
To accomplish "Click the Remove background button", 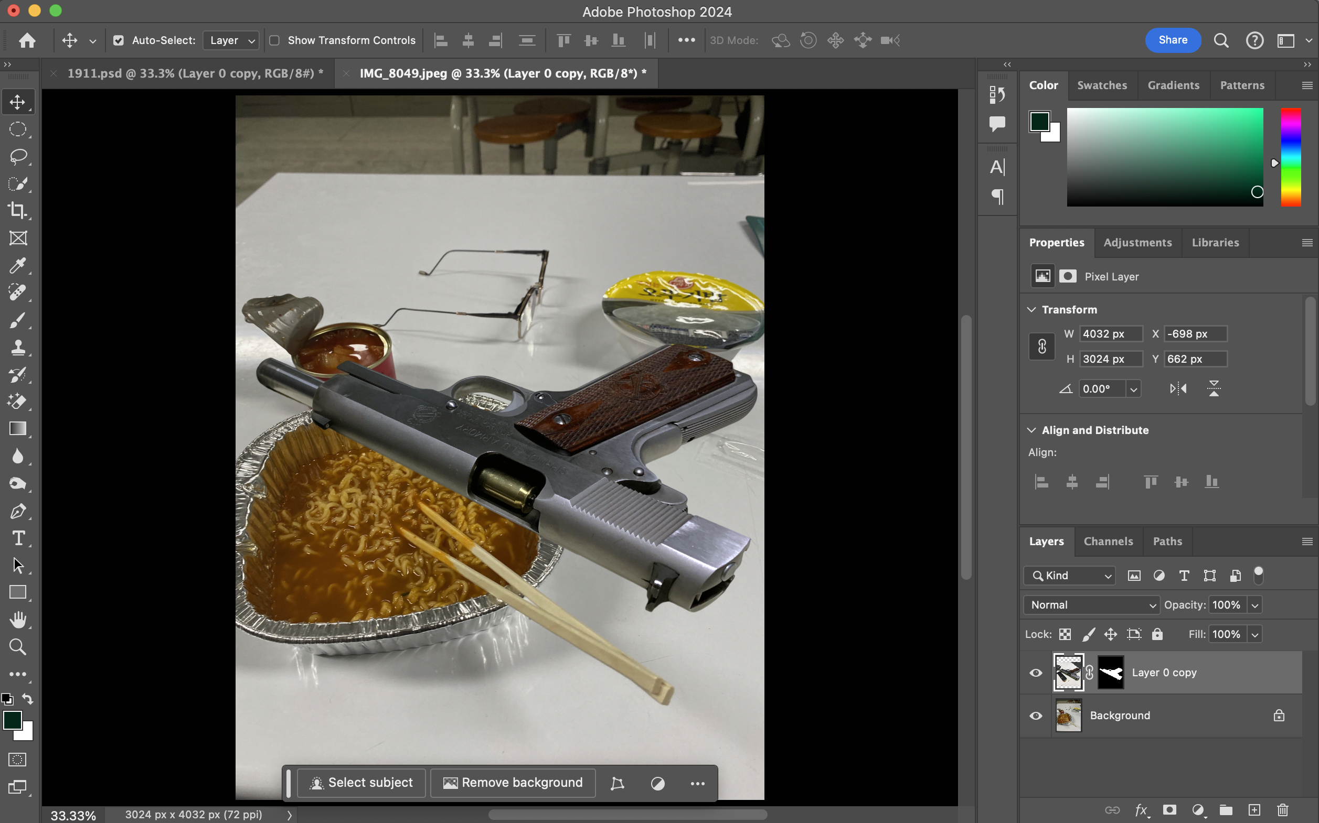I will pos(513,783).
